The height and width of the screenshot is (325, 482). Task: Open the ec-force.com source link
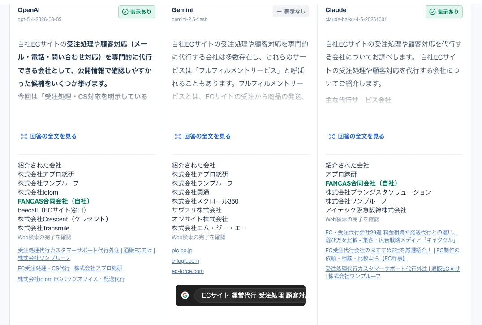188,271
